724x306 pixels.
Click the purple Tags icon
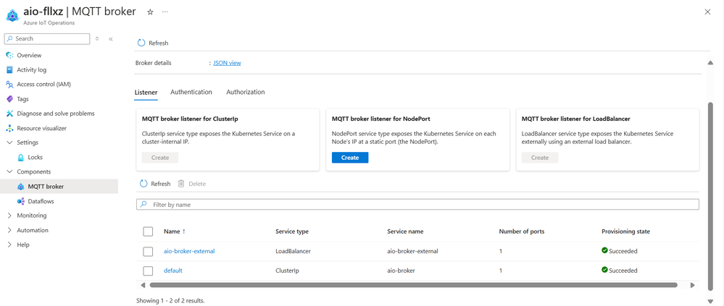coord(9,99)
